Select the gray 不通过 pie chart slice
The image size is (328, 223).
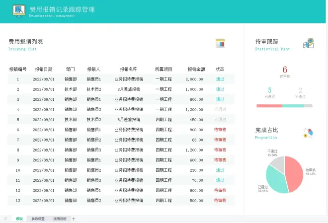tap(277, 163)
